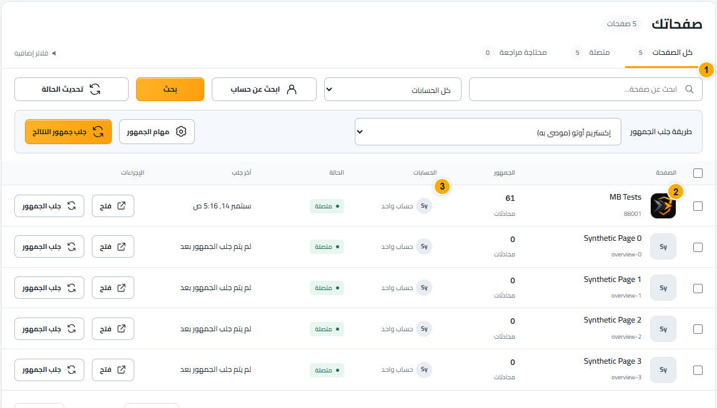Click the refresh icon in تحديث الحالة button
The image size is (717, 408).
[x=95, y=89]
